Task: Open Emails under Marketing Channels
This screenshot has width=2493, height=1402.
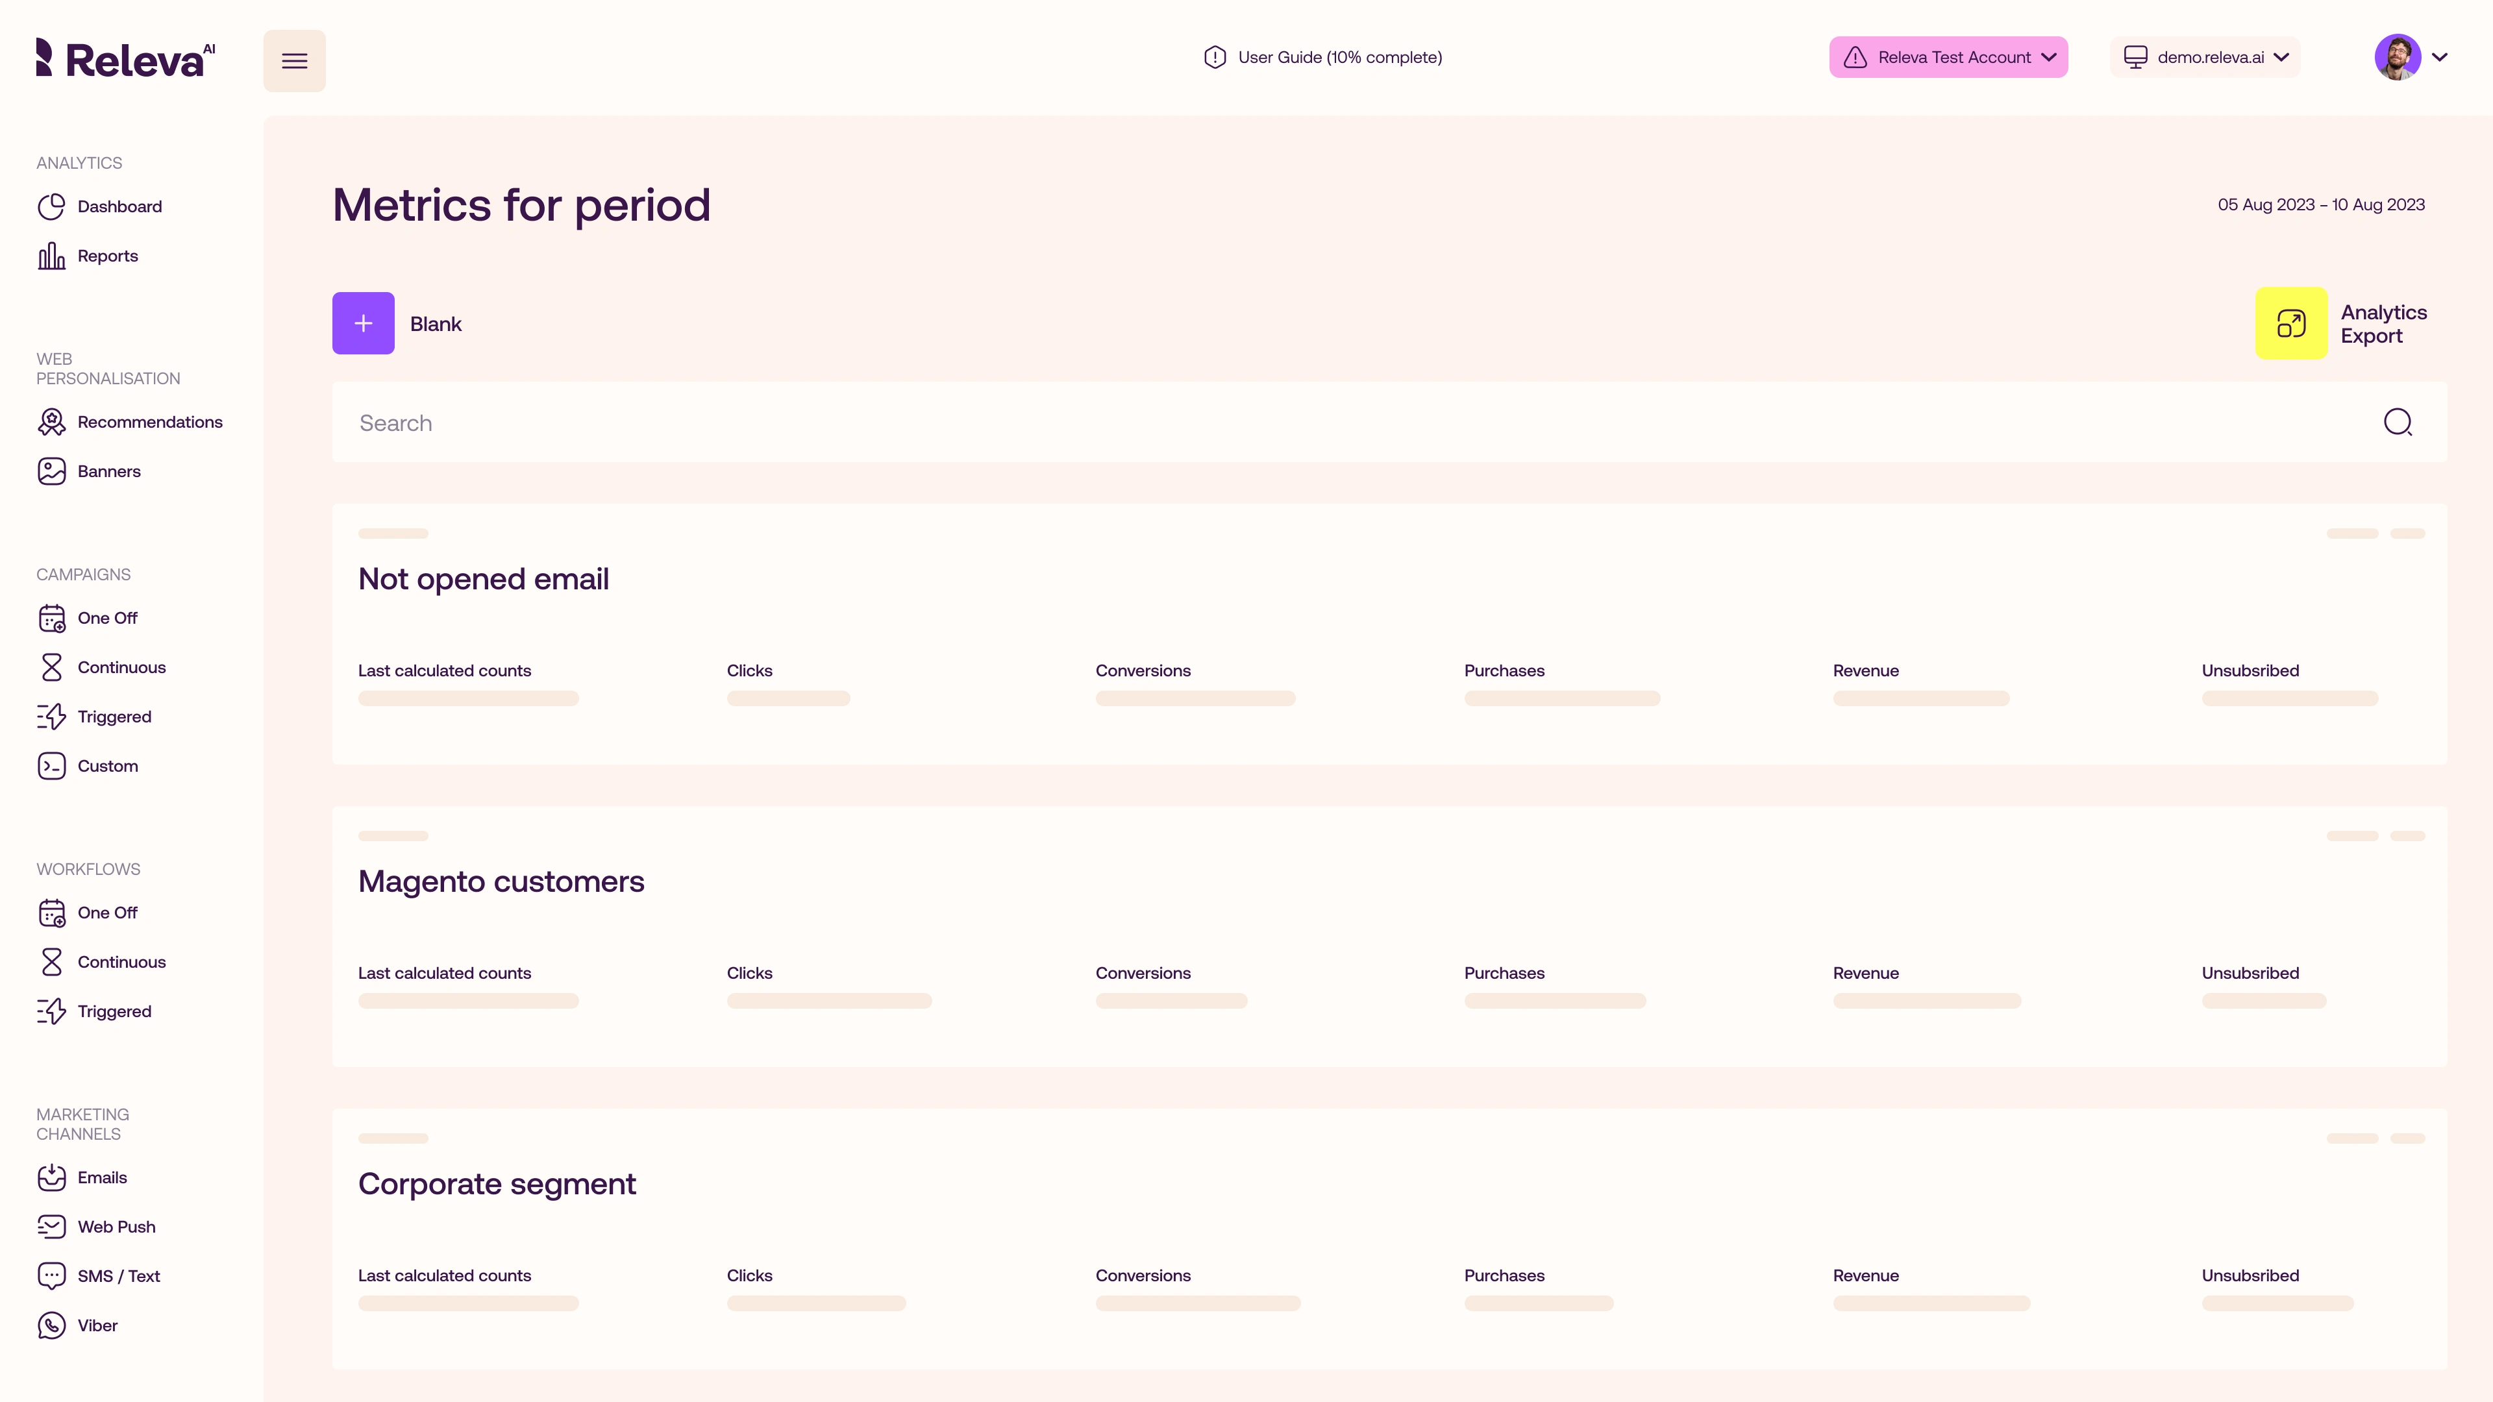Action: [x=102, y=1177]
